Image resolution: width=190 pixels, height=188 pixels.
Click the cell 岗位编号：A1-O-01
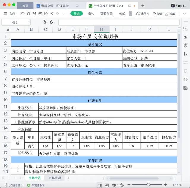(150, 50)
